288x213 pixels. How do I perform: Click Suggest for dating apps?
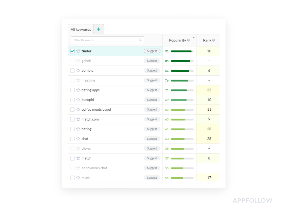tap(152, 90)
